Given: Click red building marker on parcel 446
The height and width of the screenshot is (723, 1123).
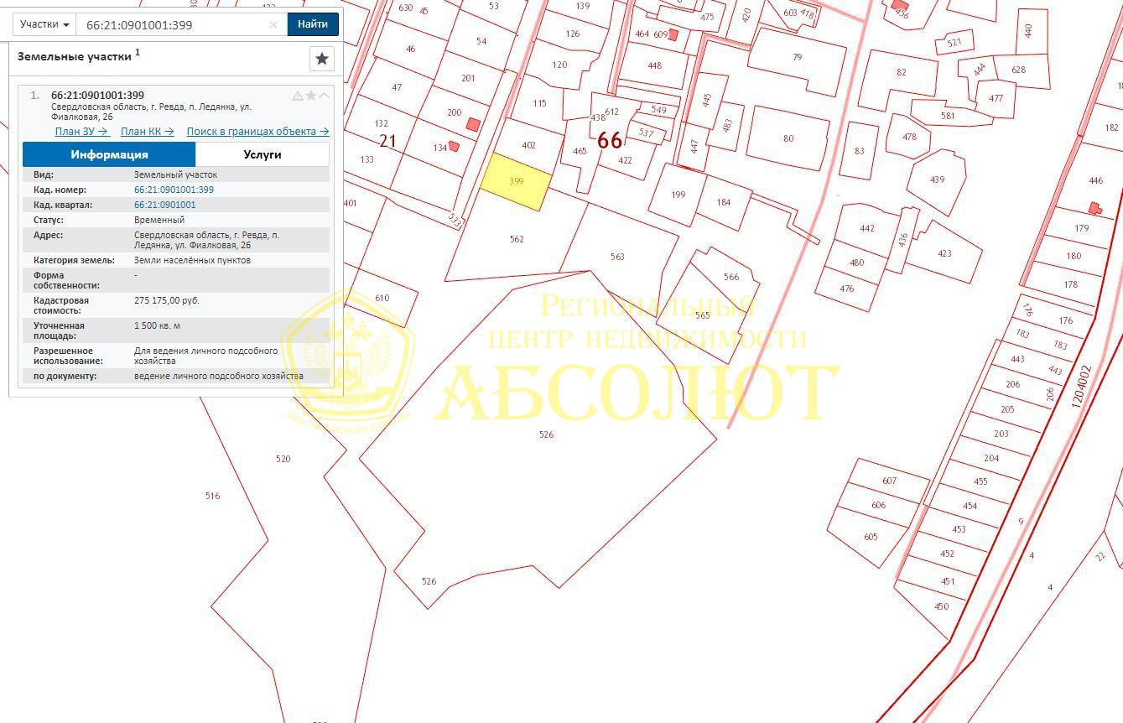Looking at the screenshot, I should (1094, 207).
